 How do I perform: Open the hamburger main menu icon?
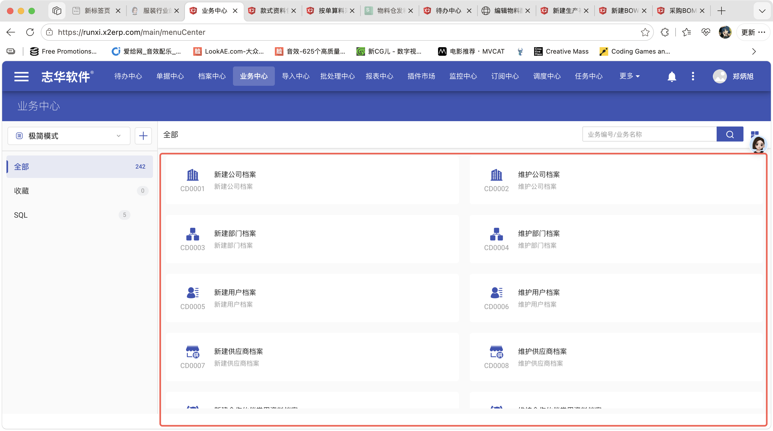[x=21, y=76]
